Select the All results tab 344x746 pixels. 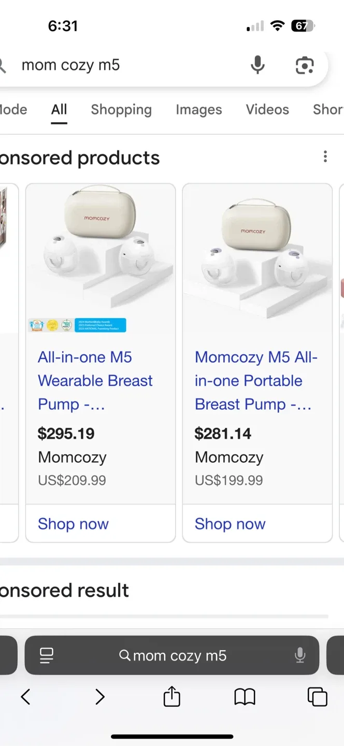[59, 109]
